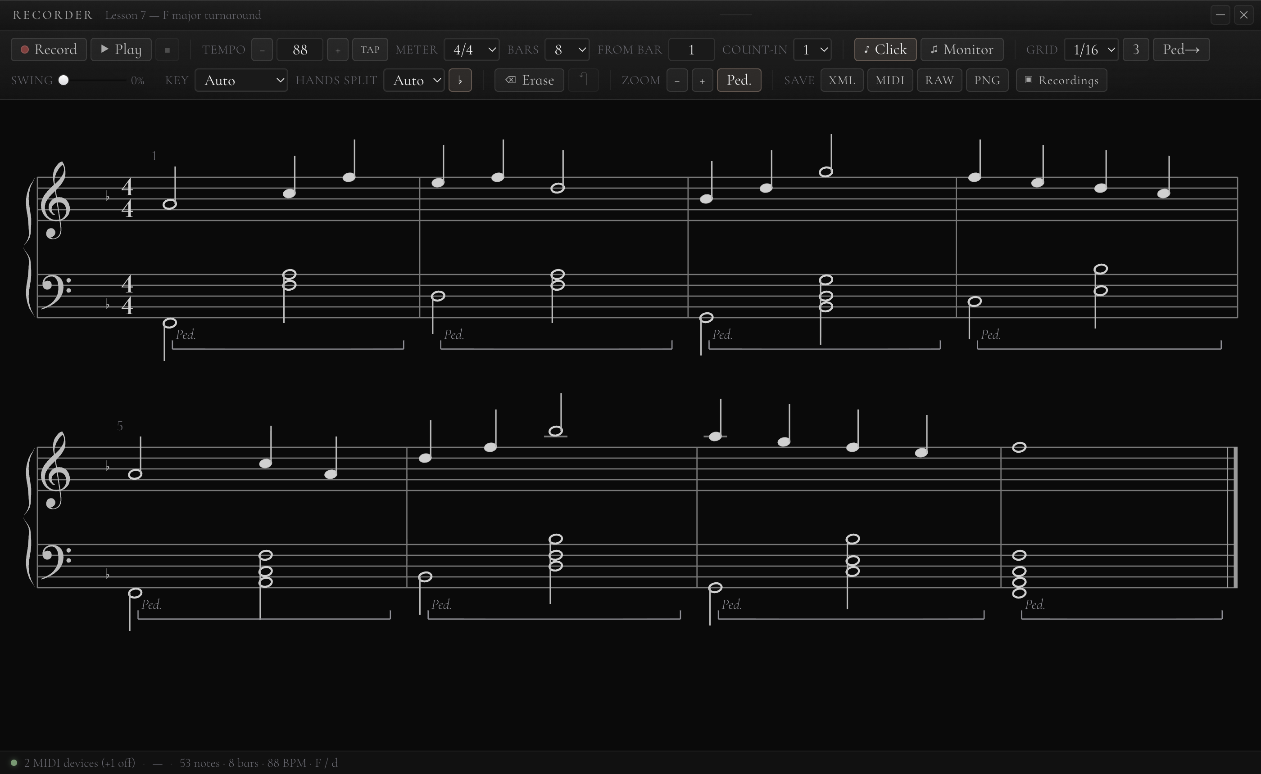Stop playback with the square stop icon

[x=167, y=49]
